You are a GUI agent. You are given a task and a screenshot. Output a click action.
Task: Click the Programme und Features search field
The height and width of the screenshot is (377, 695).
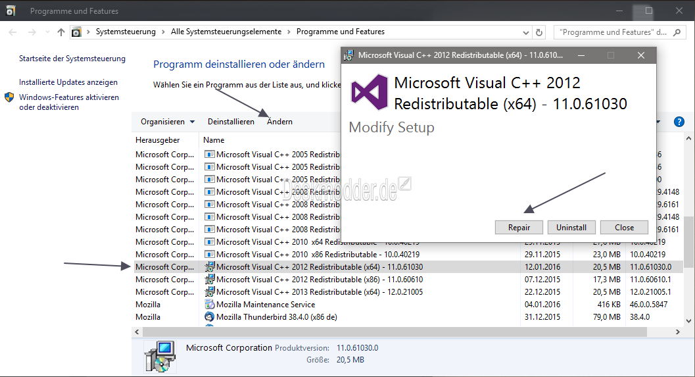pyautogui.click(x=614, y=32)
